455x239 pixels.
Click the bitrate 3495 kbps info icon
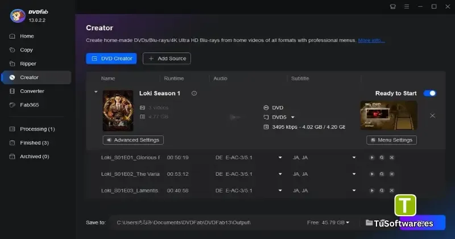(266, 127)
